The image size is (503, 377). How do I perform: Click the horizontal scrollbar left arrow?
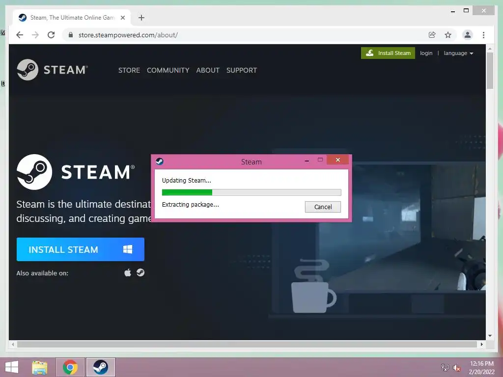pyautogui.click(x=13, y=344)
